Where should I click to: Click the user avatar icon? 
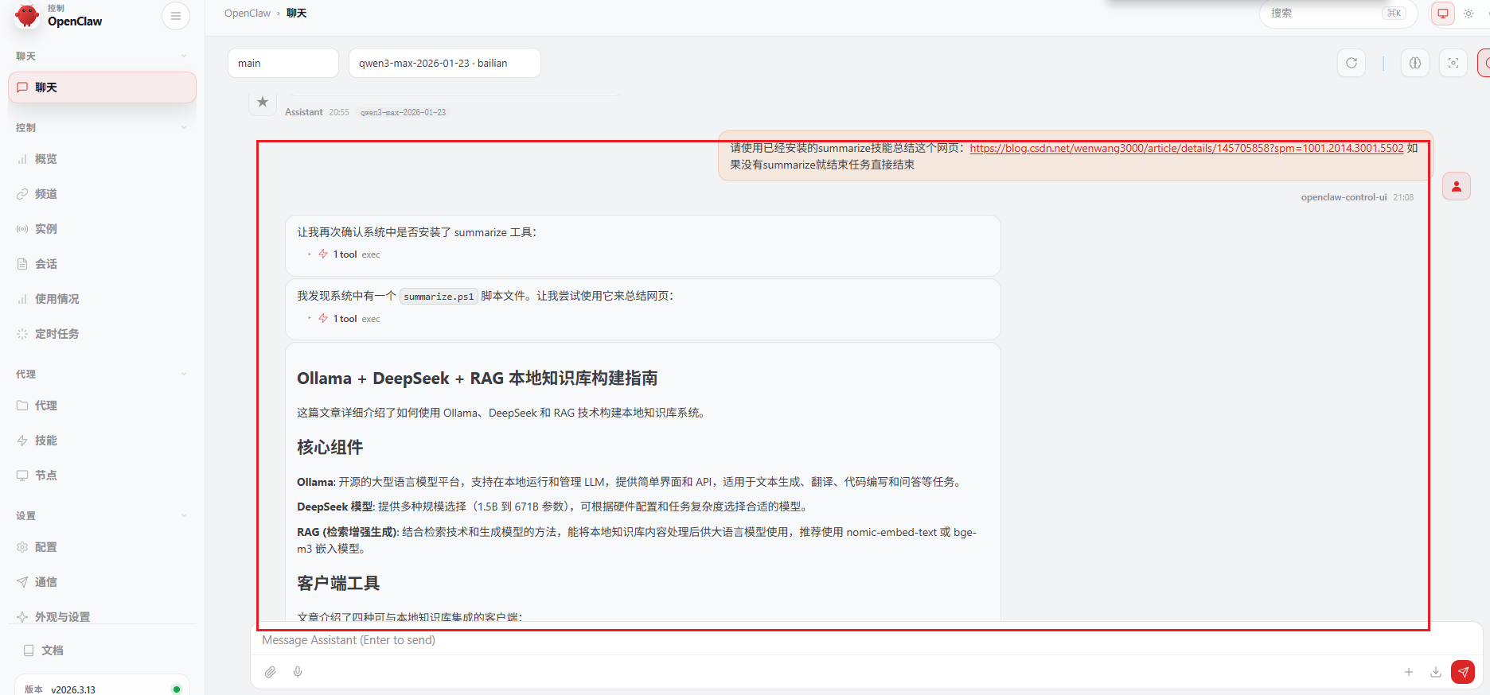[1457, 186]
